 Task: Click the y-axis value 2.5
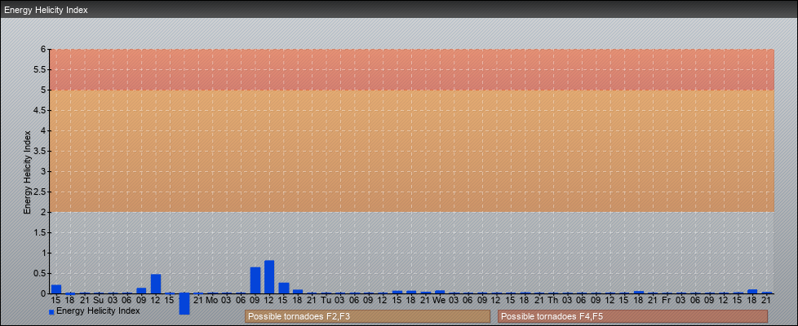tap(40, 192)
